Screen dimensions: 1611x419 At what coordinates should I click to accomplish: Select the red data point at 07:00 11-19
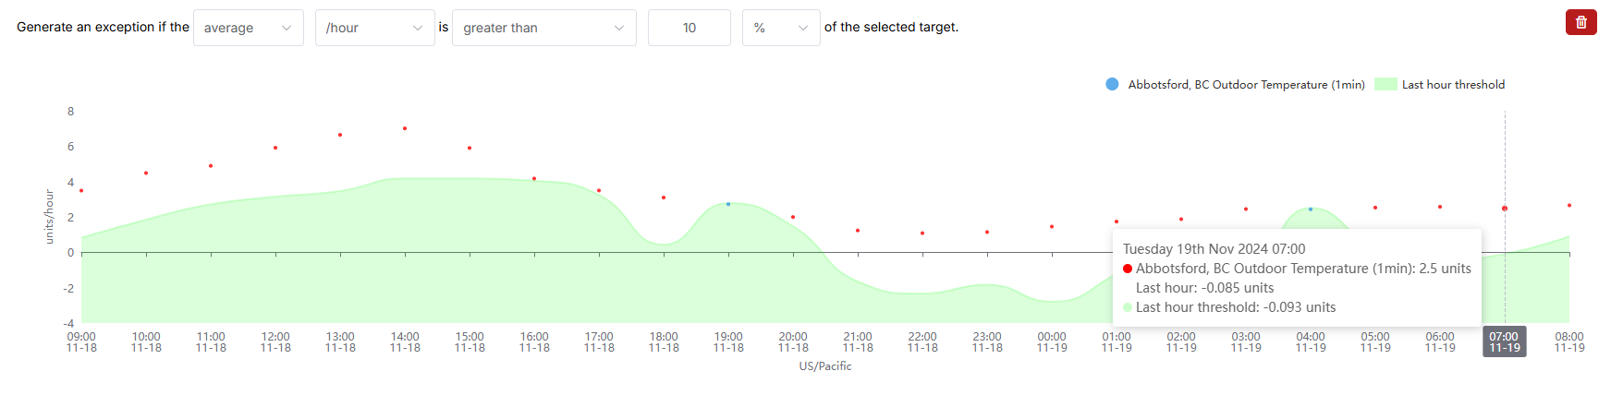(1505, 209)
